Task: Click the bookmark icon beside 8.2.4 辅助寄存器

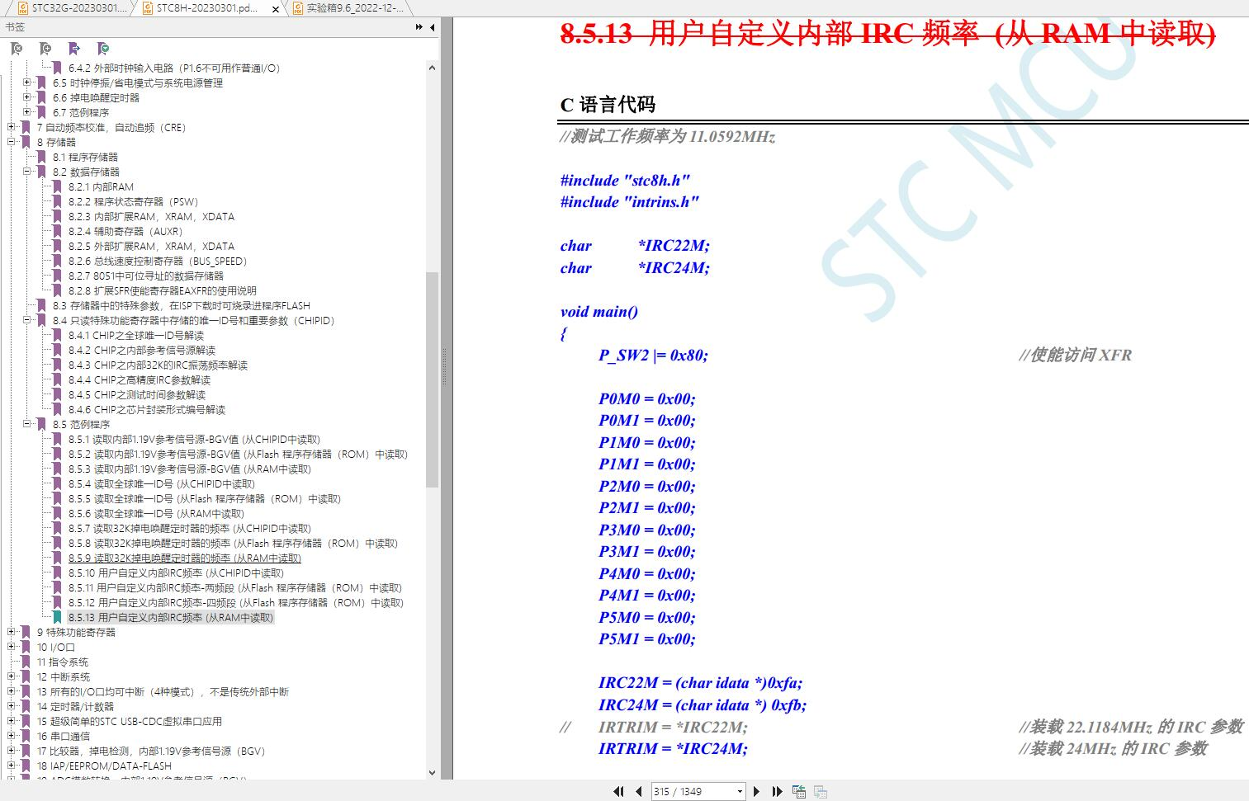Action: click(58, 232)
